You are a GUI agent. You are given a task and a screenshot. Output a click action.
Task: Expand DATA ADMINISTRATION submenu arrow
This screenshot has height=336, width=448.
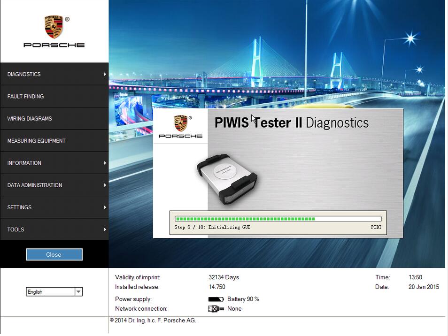[105, 185]
